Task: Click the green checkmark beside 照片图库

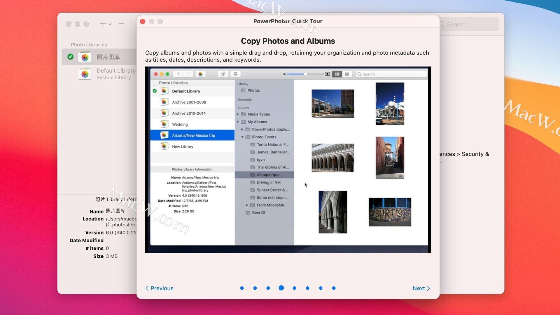Action: [70, 57]
